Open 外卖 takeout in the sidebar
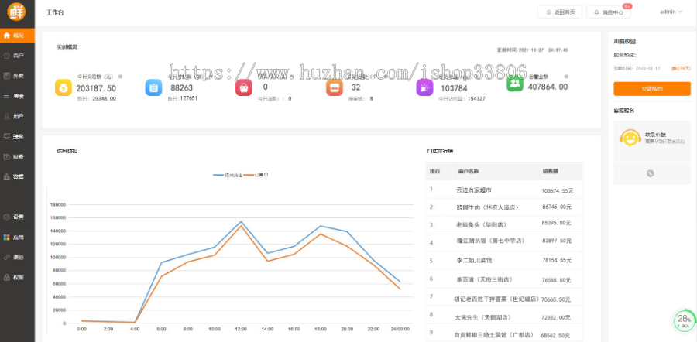 [17, 76]
